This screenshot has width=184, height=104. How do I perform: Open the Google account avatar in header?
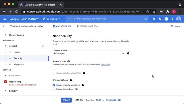click(179, 19)
